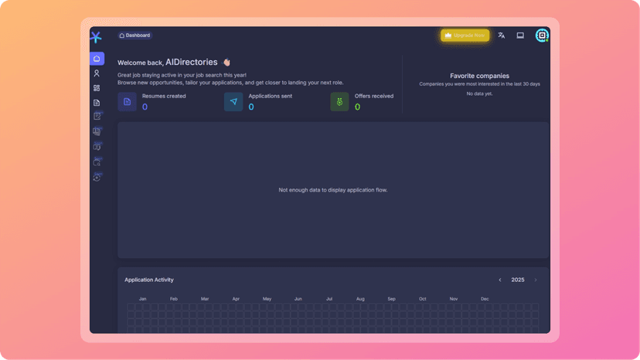
Task: Go to previous year in Application Activity
Action: pos(500,280)
